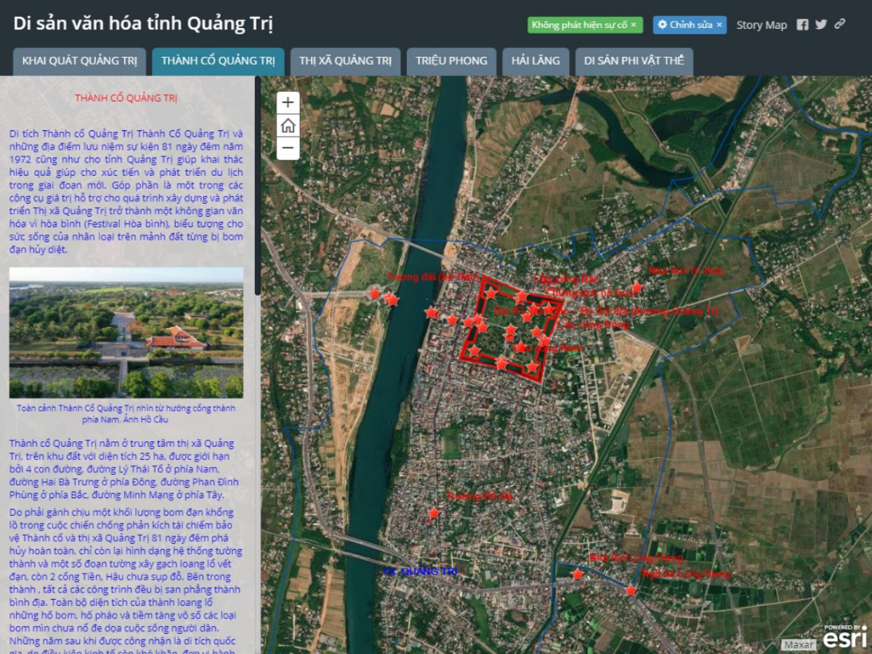Open the Chỉnh sửa settings button
This screenshot has height=654, width=872.
[x=684, y=25]
